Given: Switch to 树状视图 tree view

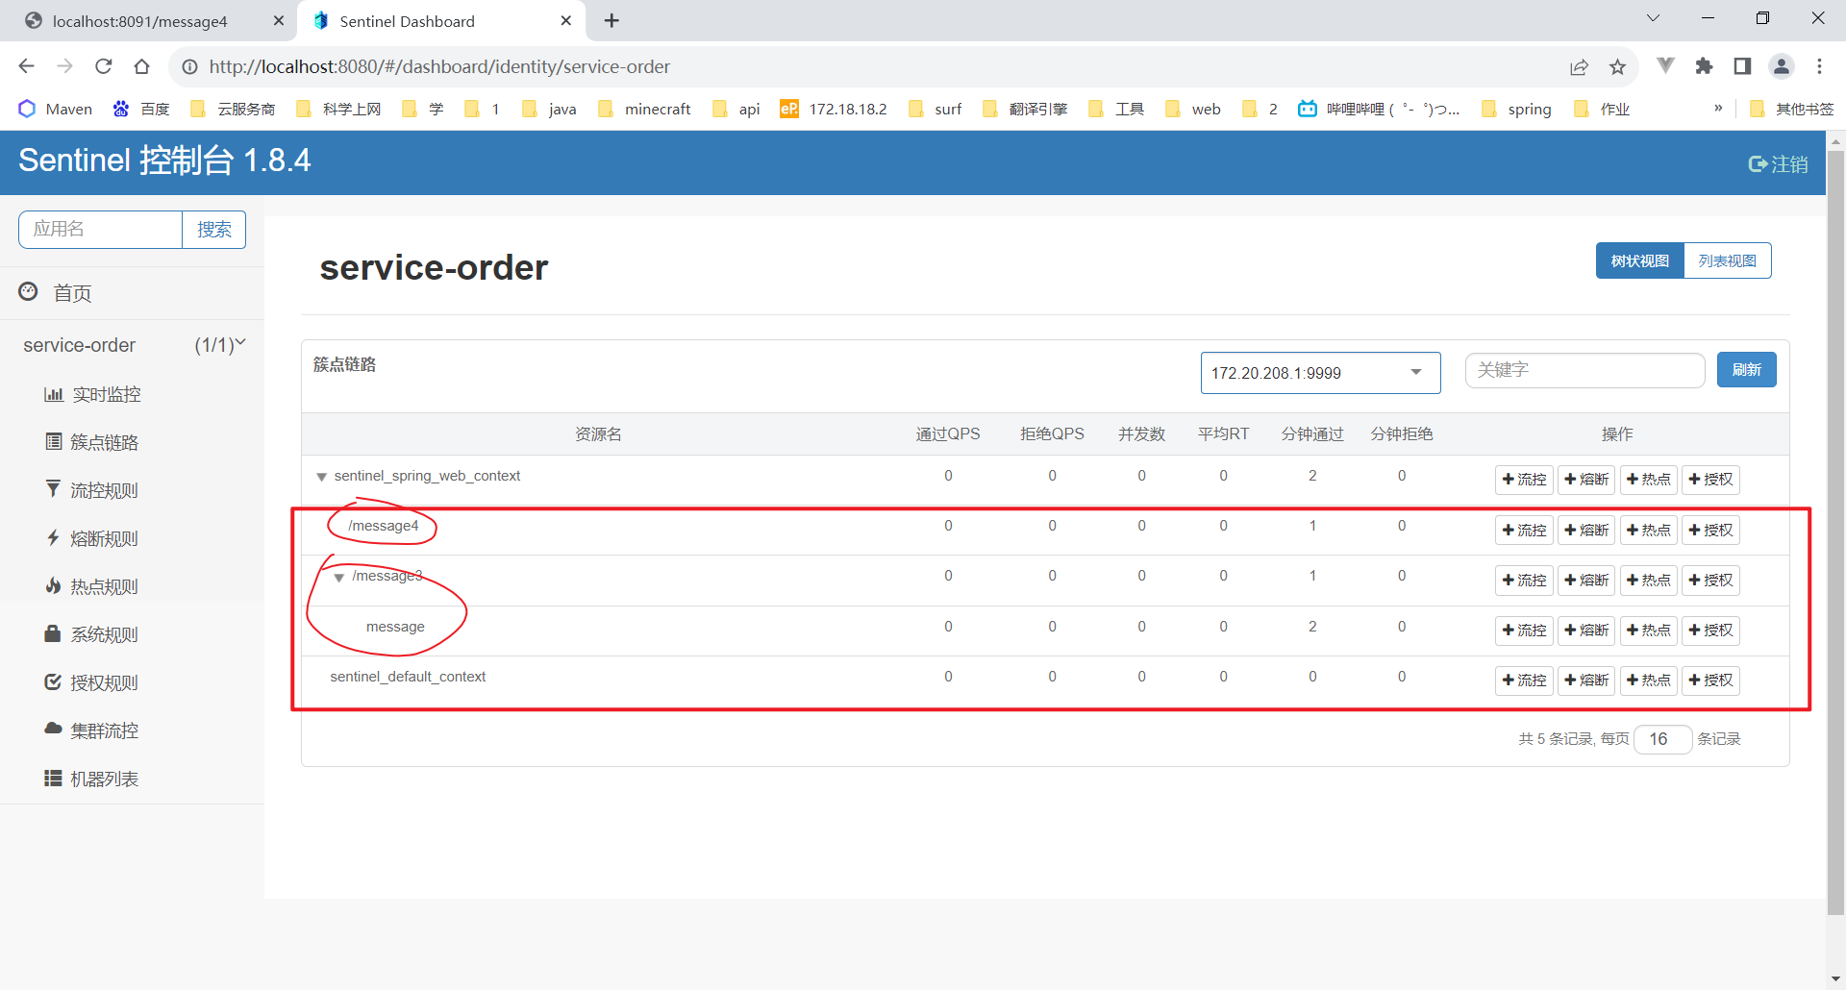Looking at the screenshot, I should [x=1640, y=260].
